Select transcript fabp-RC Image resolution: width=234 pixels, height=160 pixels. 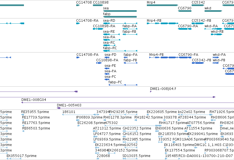120,51
